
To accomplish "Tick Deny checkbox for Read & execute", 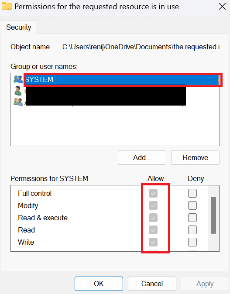I will 192,218.
